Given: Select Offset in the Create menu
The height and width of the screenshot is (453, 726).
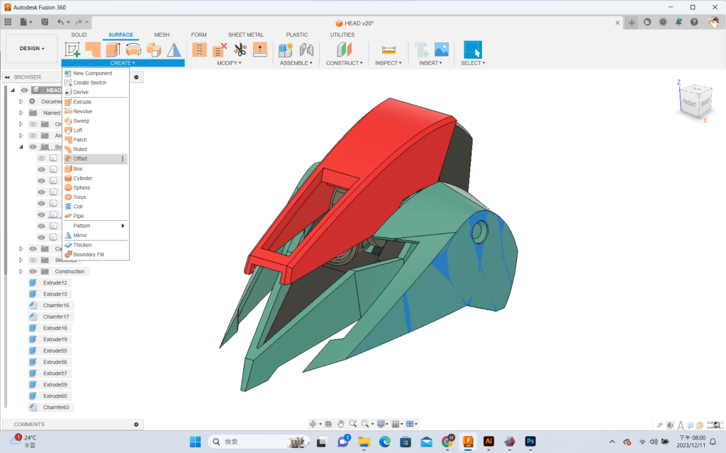Looking at the screenshot, I should point(80,159).
